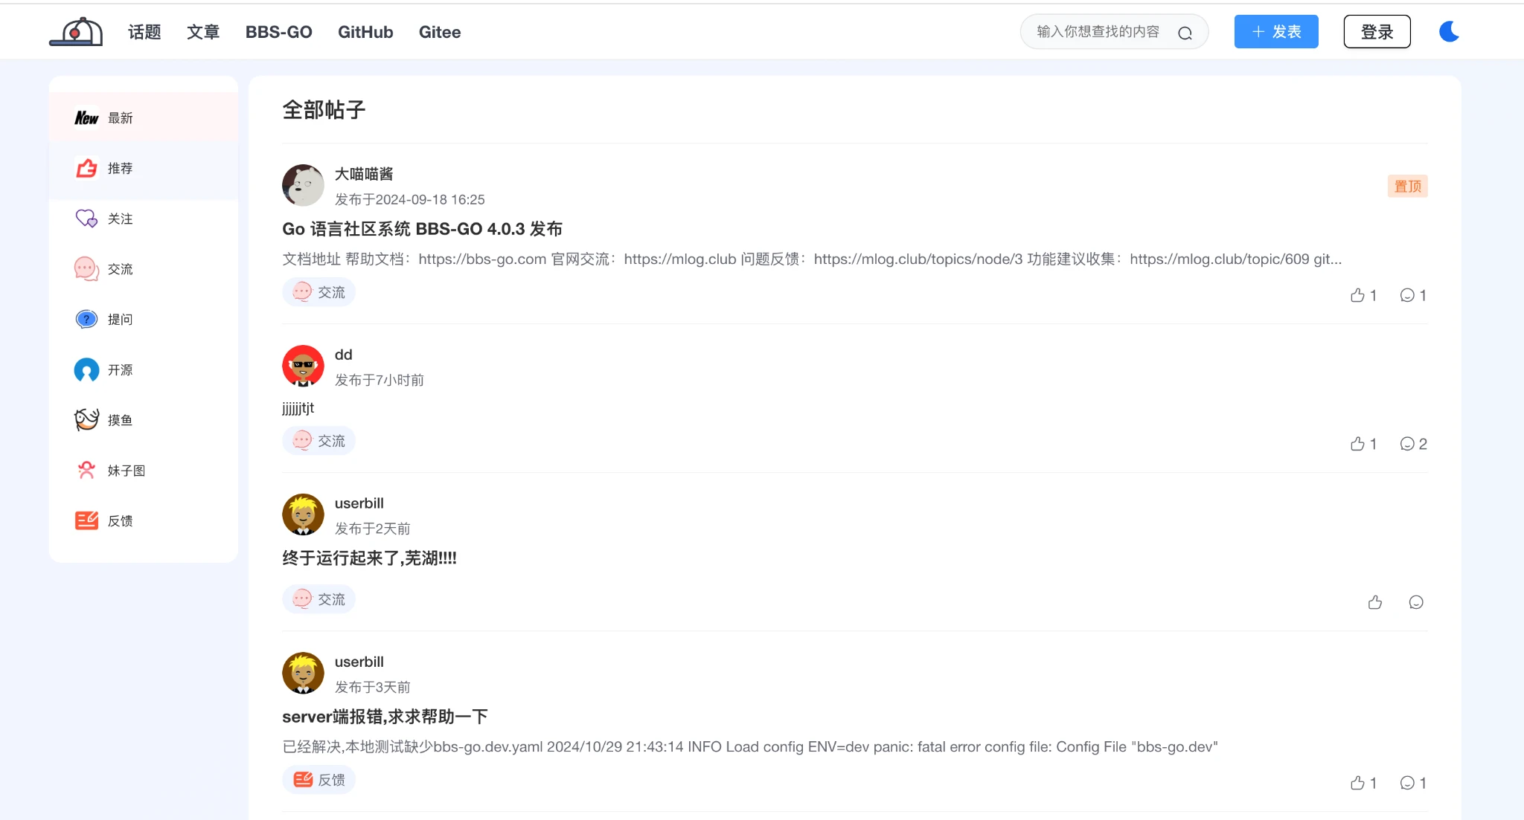Like the 终于运行起来了 post

(x=1374, y=602)
